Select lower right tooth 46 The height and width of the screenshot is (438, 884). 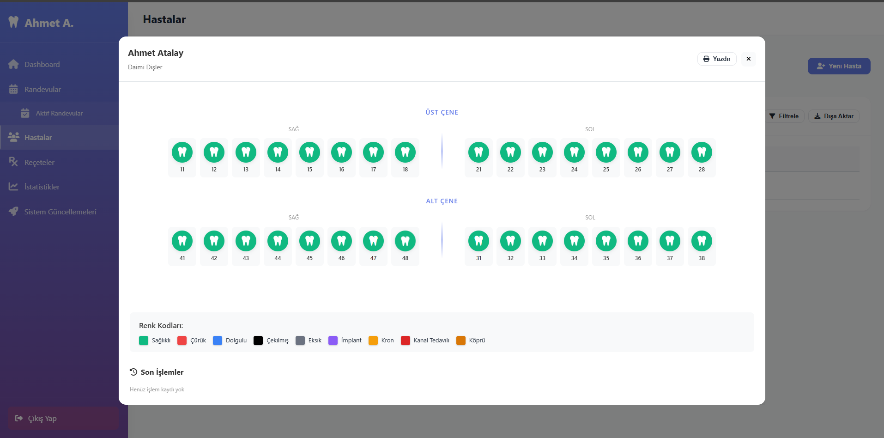(341, 246)
